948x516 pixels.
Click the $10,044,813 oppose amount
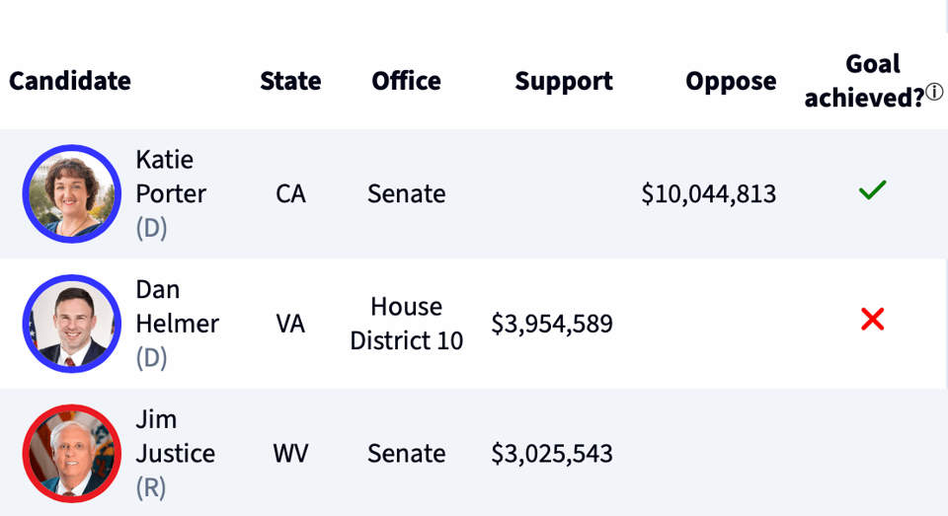coord(708,194)
